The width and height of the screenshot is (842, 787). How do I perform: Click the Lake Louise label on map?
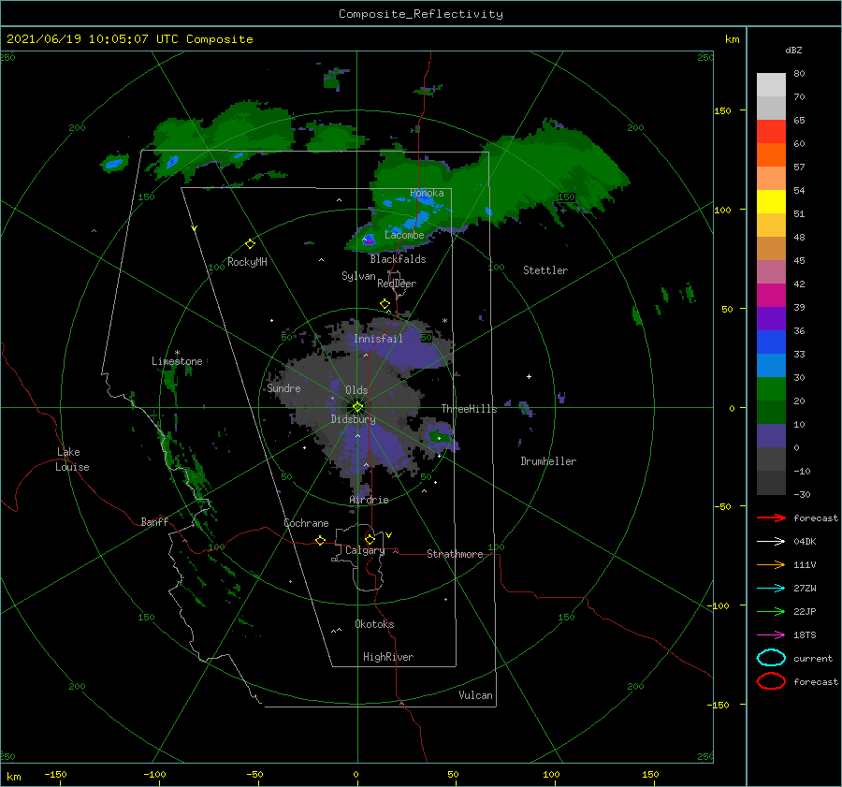tap(72, 459)
